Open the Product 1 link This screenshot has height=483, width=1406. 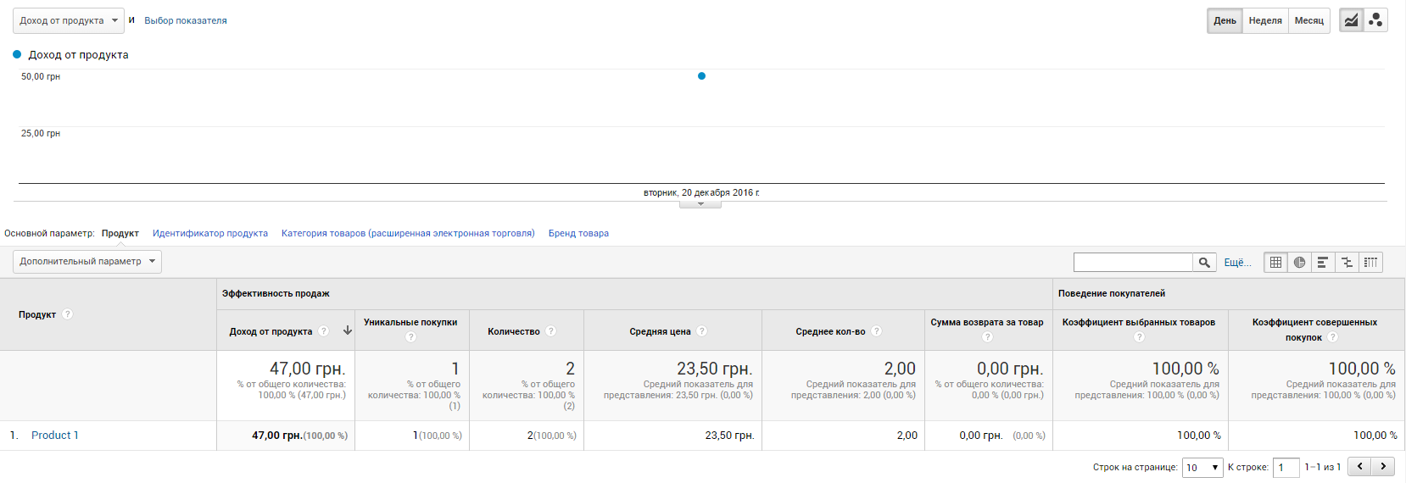(x=55, y=435)
